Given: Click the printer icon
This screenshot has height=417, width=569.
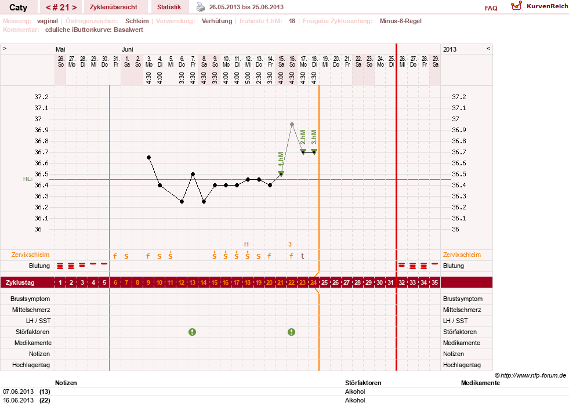Looking at the screenshot, I should click(x=201, y=7).
